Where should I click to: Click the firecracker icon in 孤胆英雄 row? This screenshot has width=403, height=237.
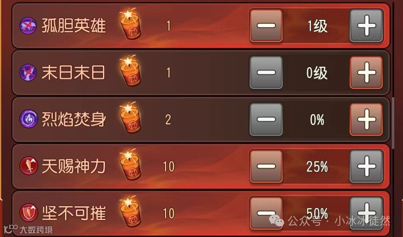[x=130, y=24]
